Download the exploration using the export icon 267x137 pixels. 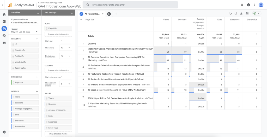coord(241,14)
